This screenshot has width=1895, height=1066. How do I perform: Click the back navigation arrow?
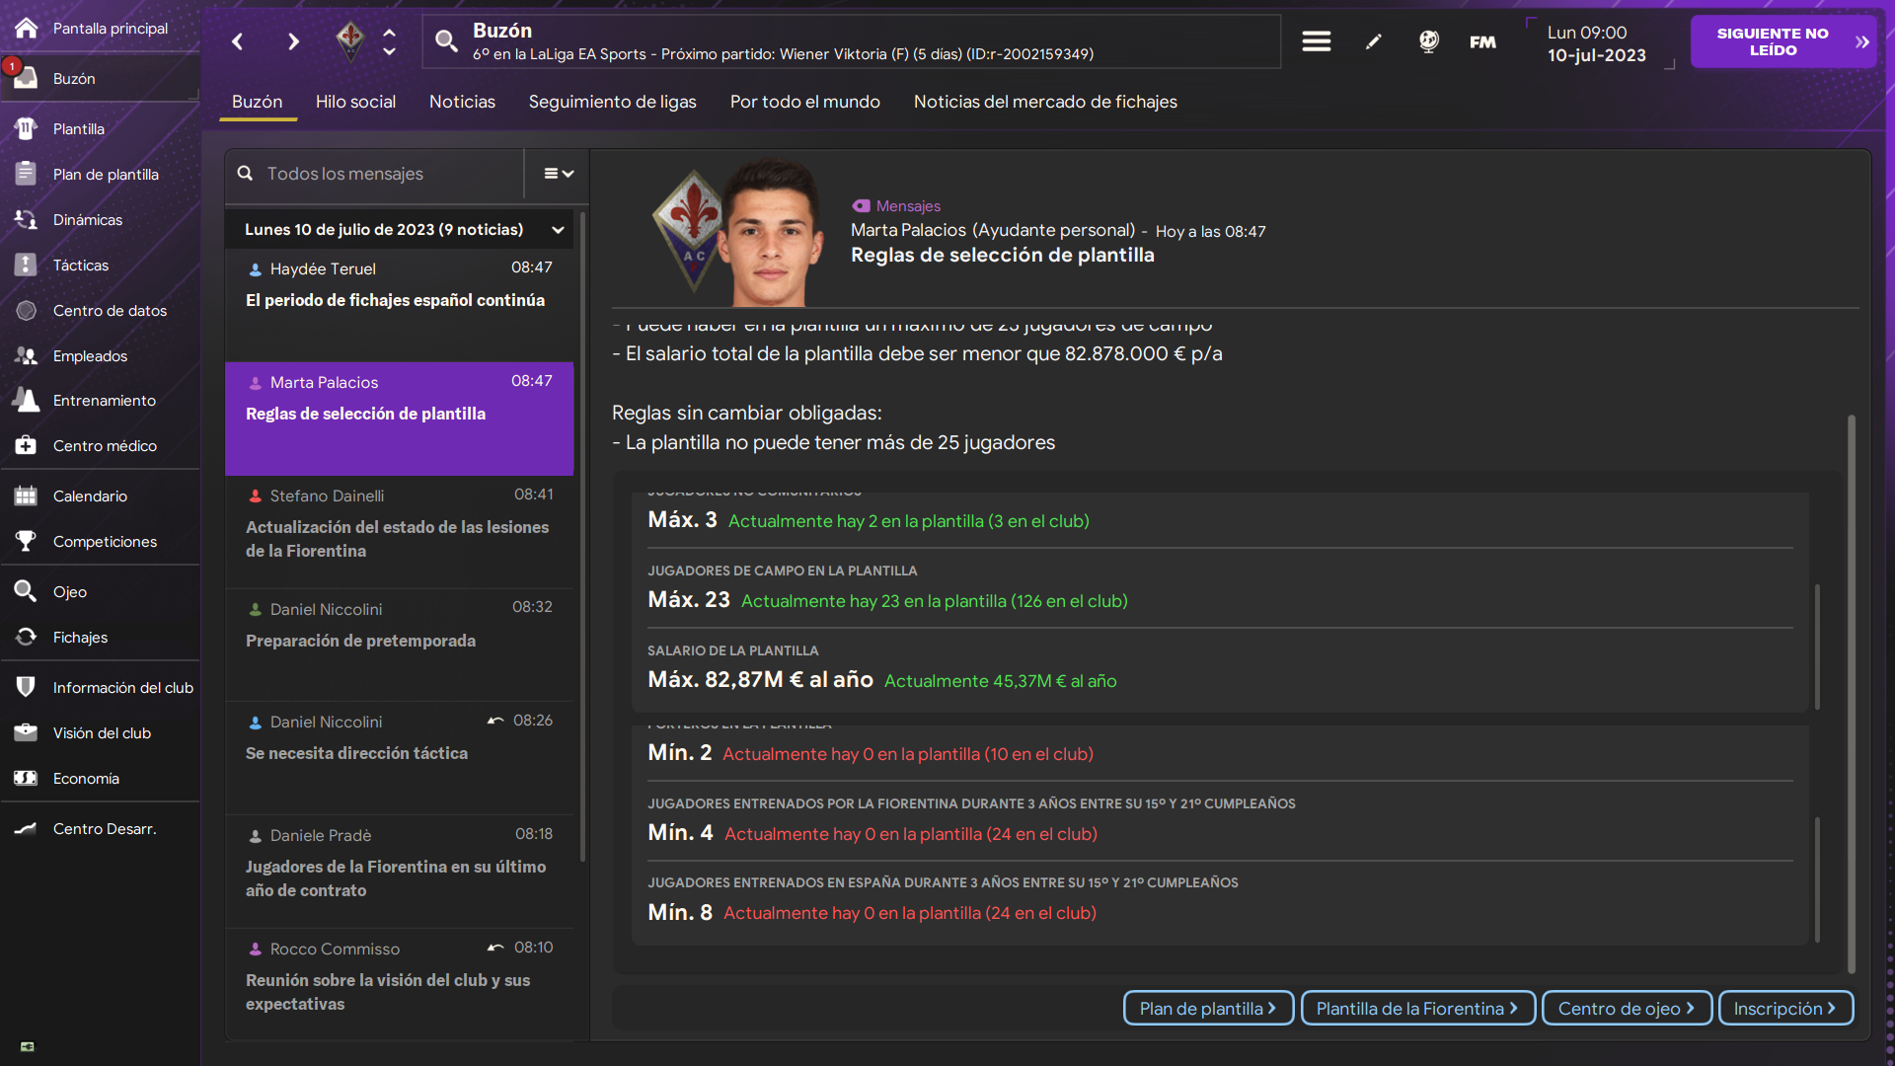(237, 41)
